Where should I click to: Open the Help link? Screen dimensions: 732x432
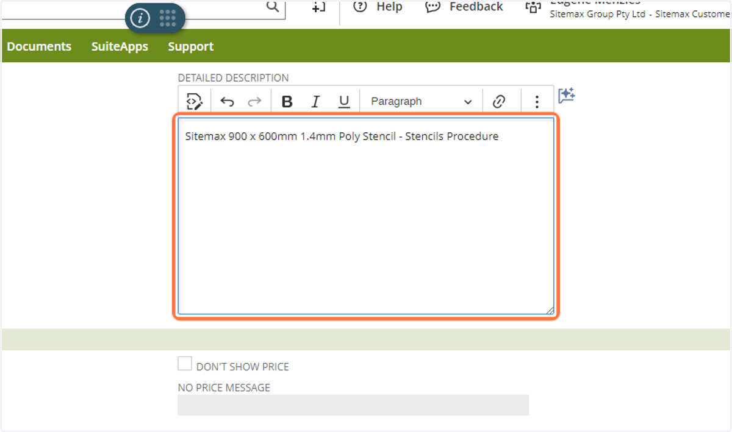(x=378, y=7)
